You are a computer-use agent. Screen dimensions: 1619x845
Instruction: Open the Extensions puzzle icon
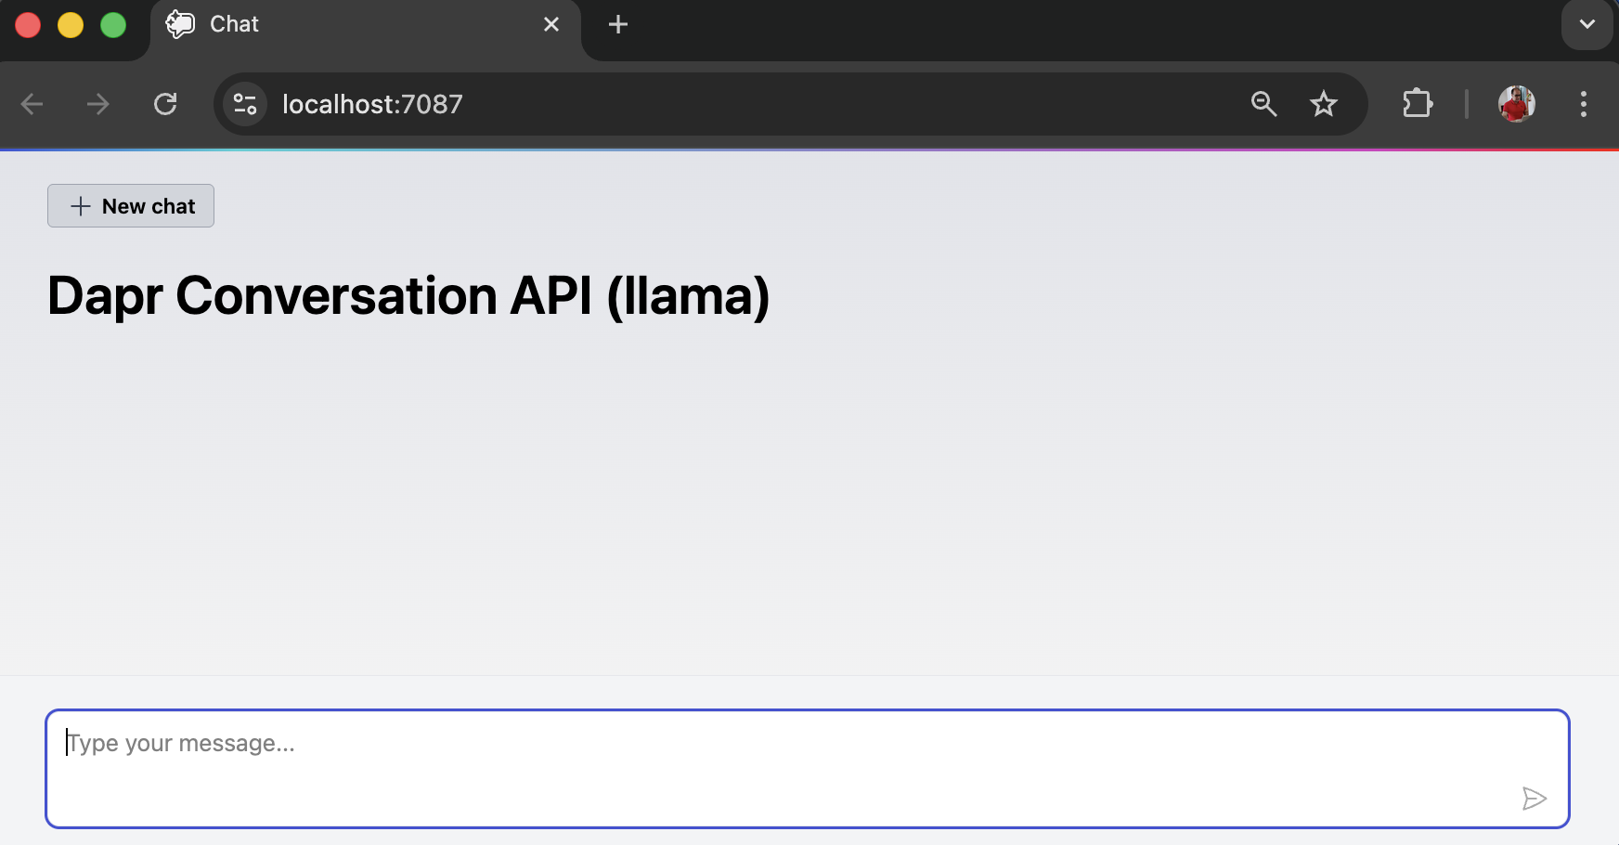click(1418, 104)
